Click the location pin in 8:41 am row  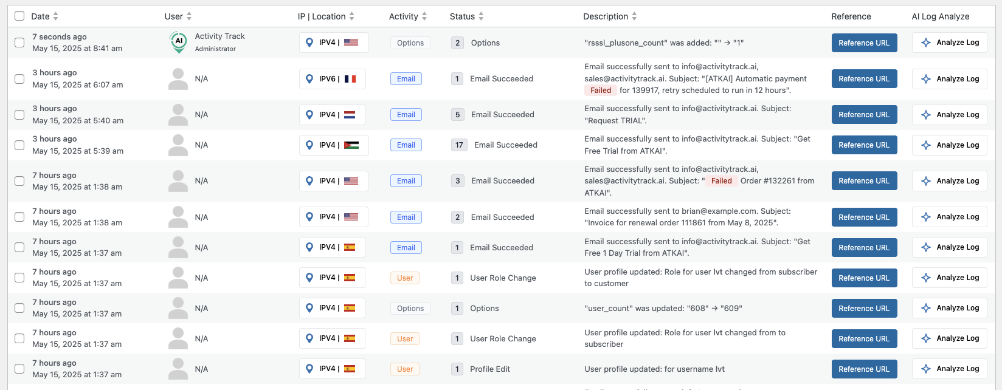309,43
